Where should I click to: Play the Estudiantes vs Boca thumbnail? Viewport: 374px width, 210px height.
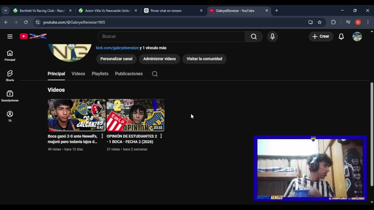click(x=136, y=115)
